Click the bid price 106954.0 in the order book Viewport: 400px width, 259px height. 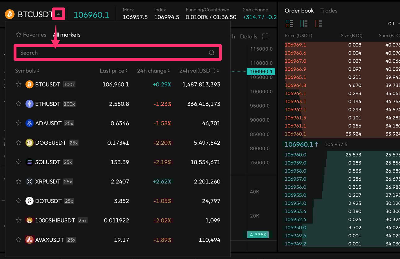[295, 203]
